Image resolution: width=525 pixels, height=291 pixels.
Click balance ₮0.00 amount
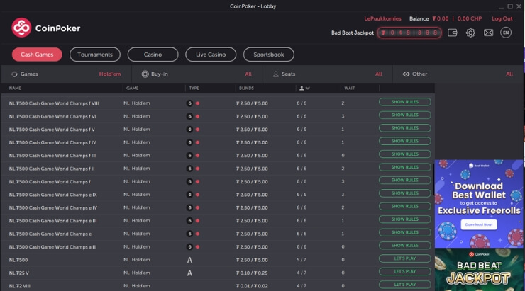[441, 18]
